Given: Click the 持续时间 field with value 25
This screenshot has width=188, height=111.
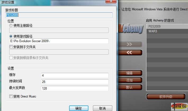Looking at the screenshot, I should click(75, 82).
